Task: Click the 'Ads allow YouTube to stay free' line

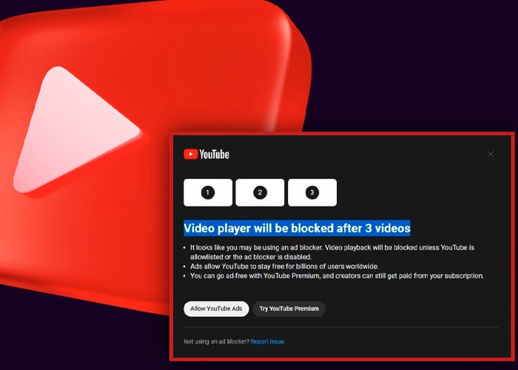Action: [x=284, y=266]
